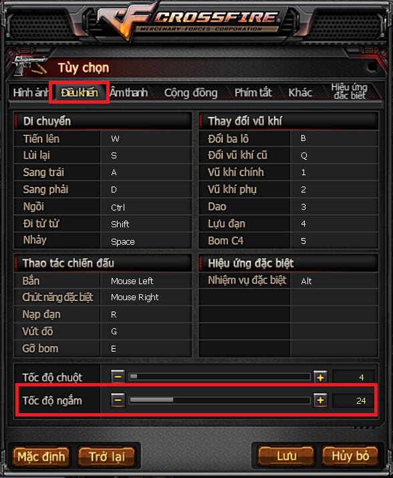This screenshot has height=478, width=393.
Task: Open the Âm thanh tab
Action: (x=129, y=92)
